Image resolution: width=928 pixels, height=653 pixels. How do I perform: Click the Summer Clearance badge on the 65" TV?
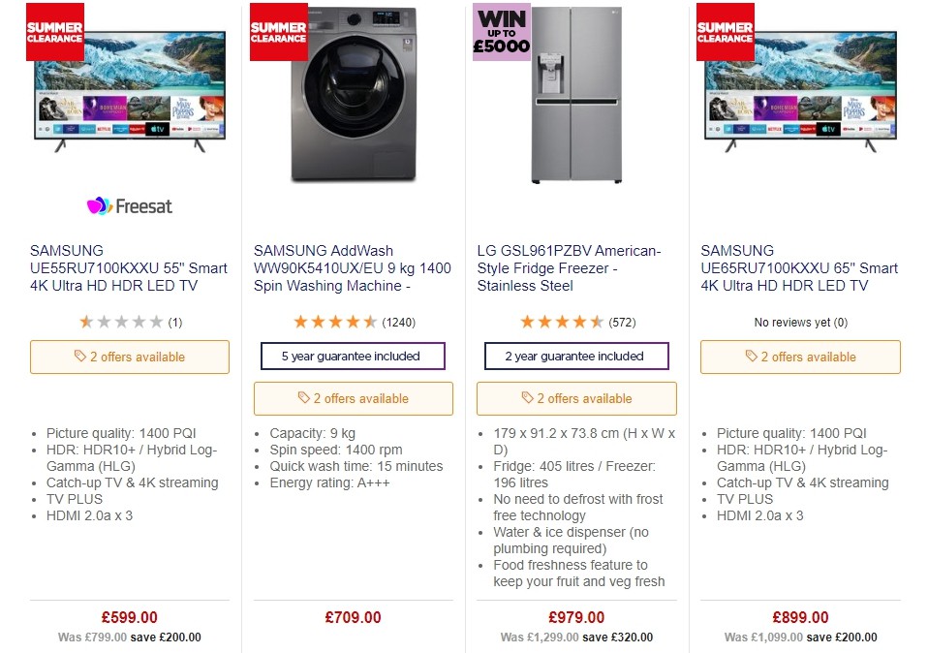(725, 30)
